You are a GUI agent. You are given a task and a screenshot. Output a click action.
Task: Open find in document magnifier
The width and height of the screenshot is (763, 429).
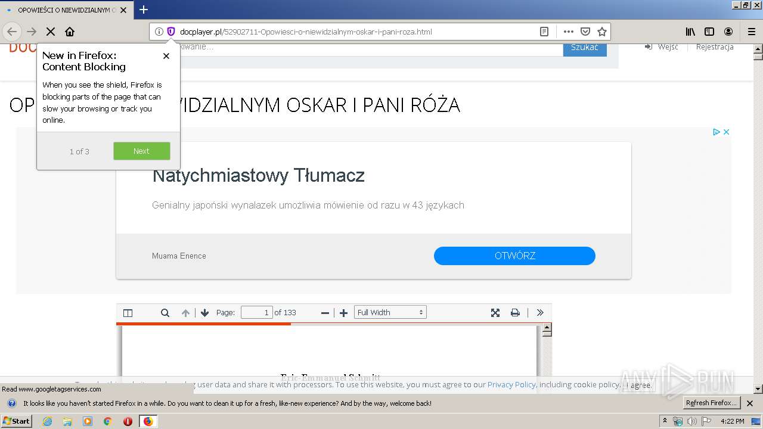coord(165,313)
